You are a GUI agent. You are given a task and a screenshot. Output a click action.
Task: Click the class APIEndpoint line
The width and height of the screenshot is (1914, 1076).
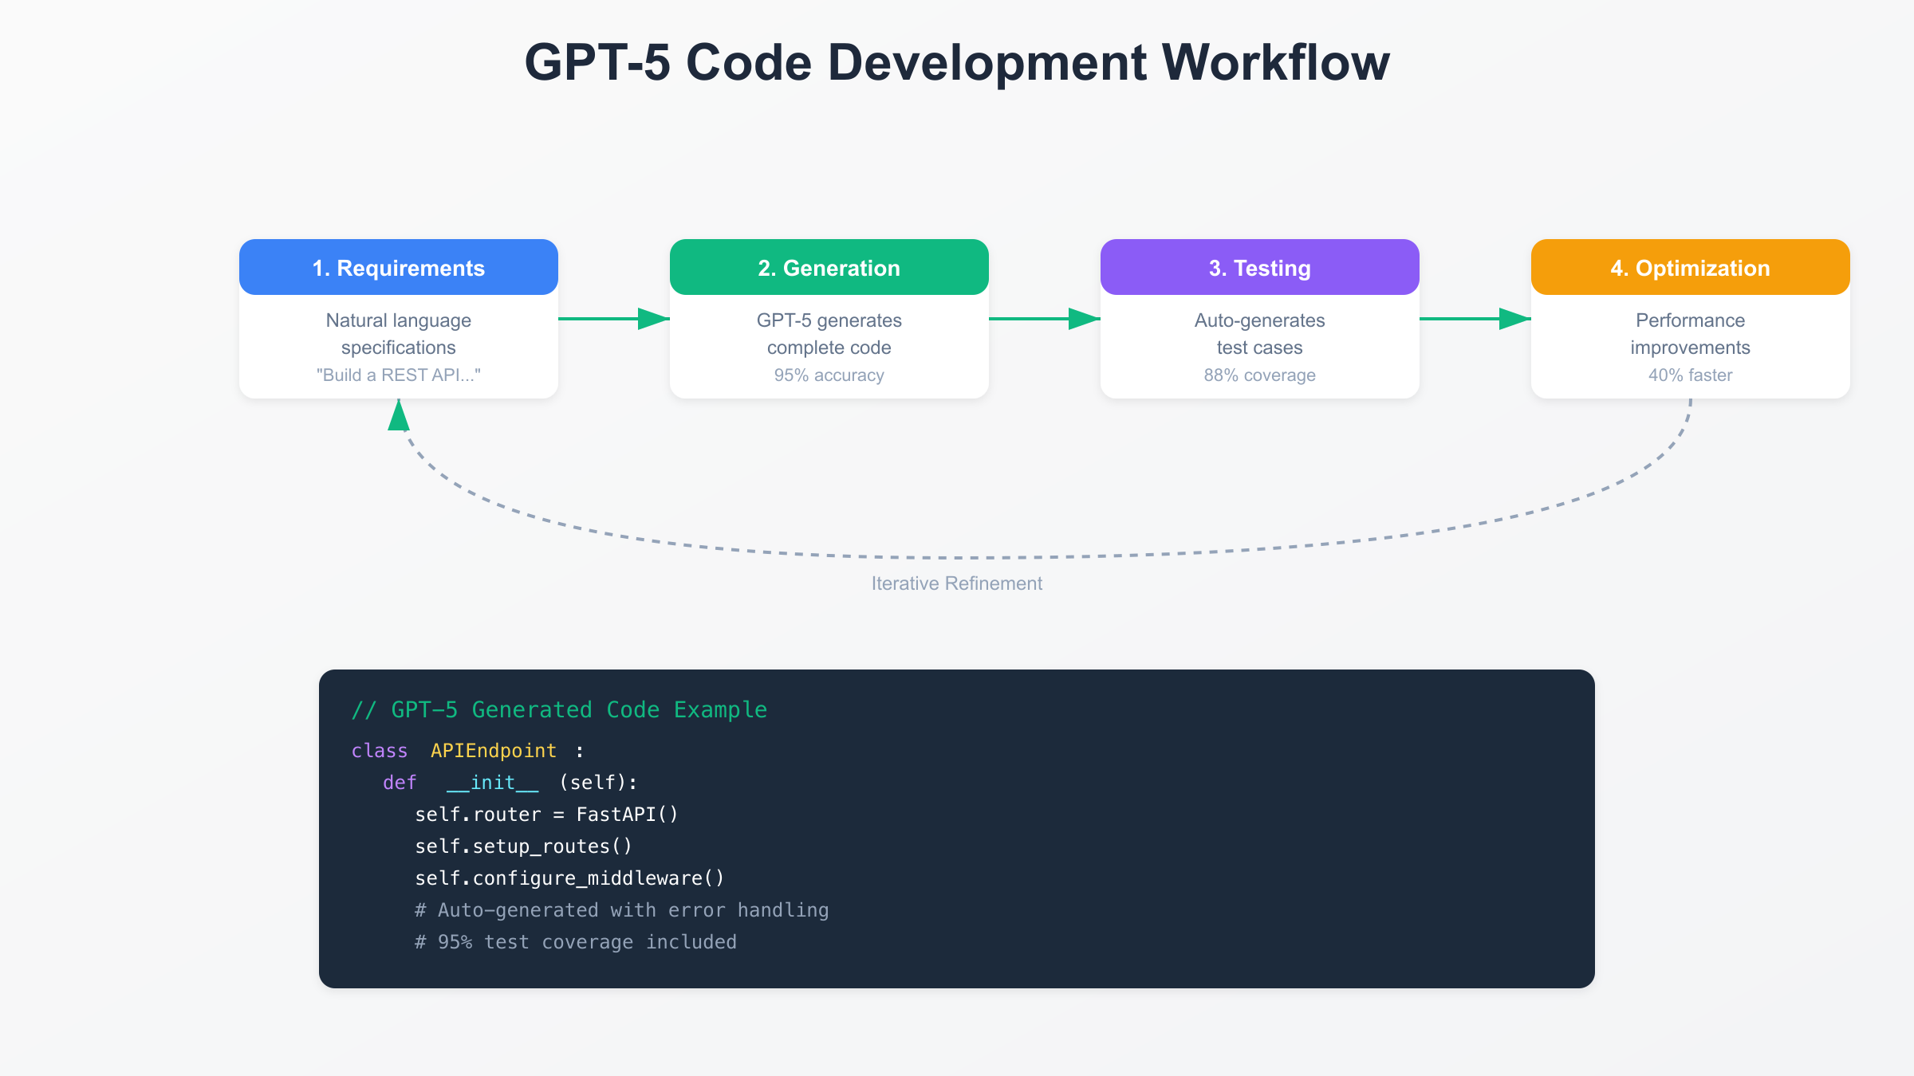coord(468,751)
